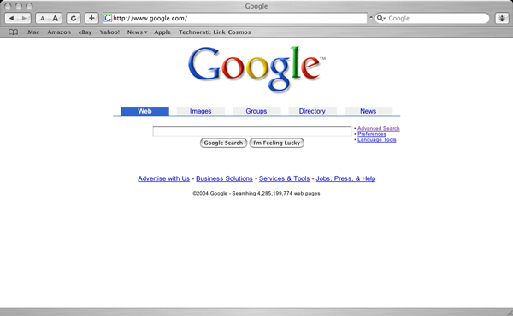
Task: Switch to the Groups tab
Action: point(256,111)
